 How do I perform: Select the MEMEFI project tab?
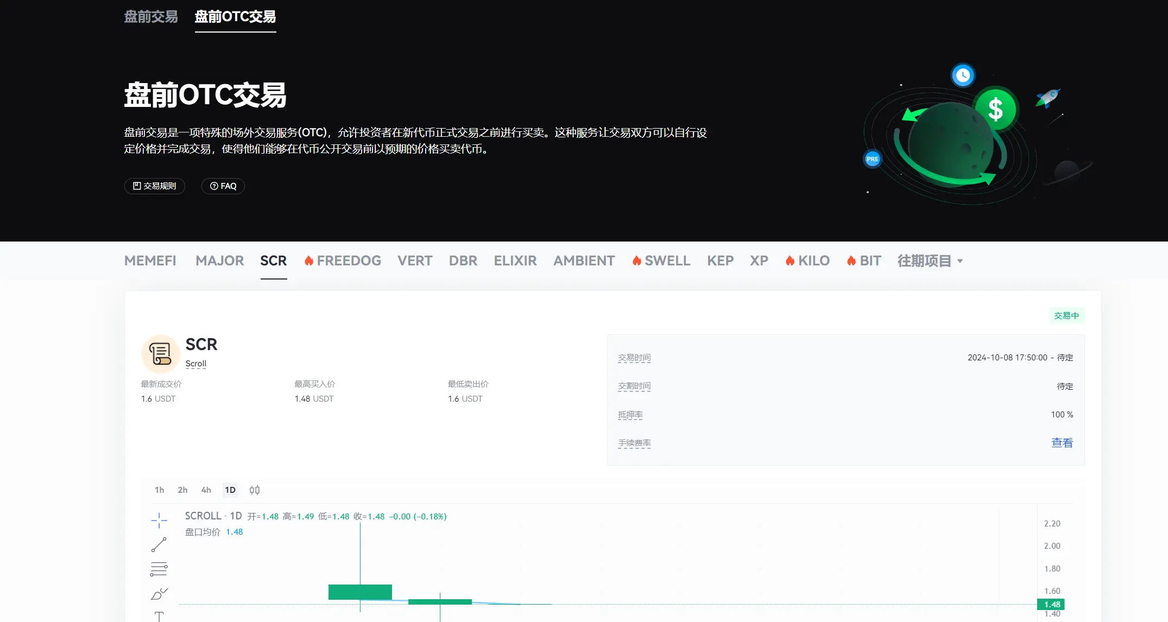150,261
